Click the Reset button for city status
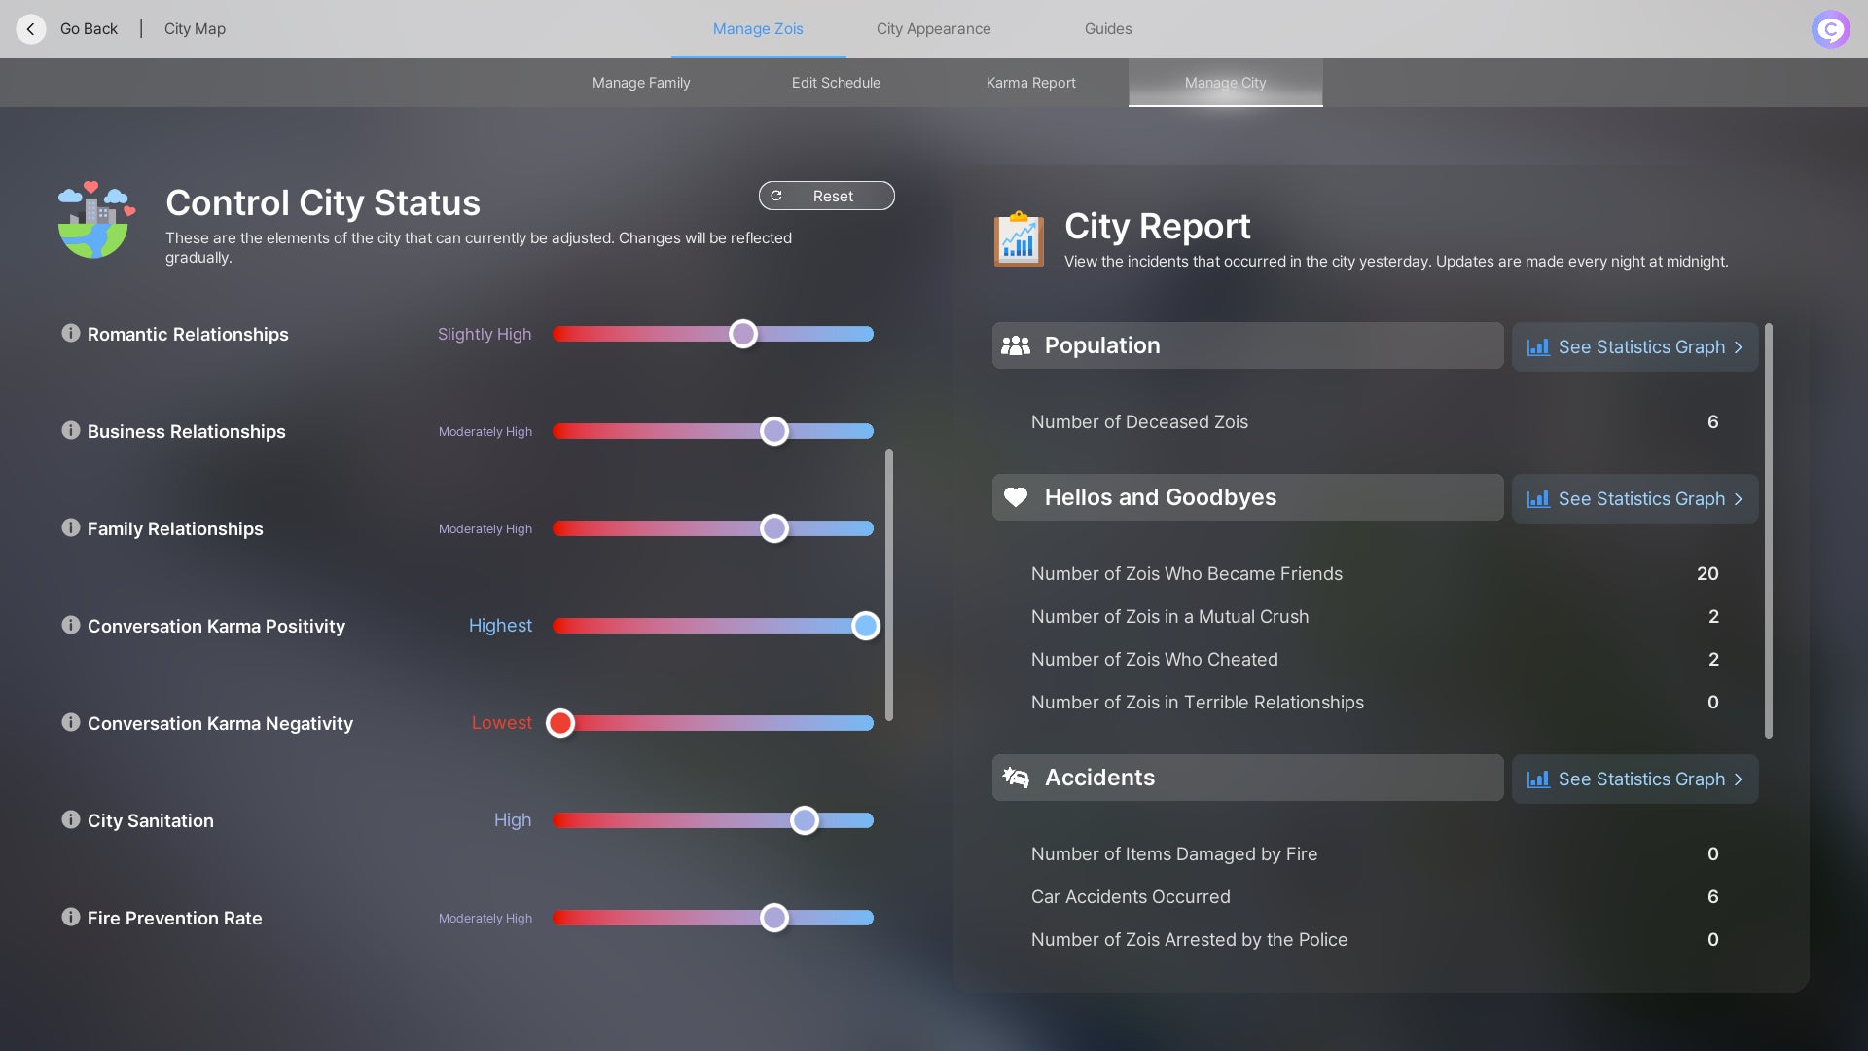Viewport: 1868px width, 1051px height. click(x=825, y=196)
